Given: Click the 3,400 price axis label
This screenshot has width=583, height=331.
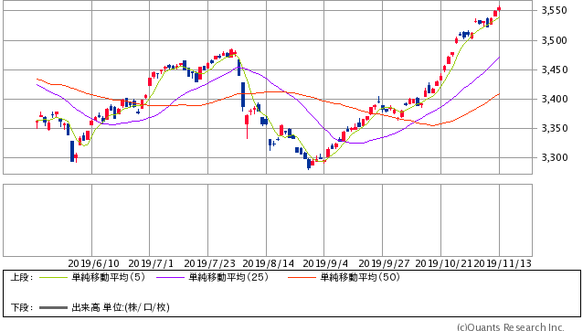Looking at the screenshot, I should click(555, 99).
